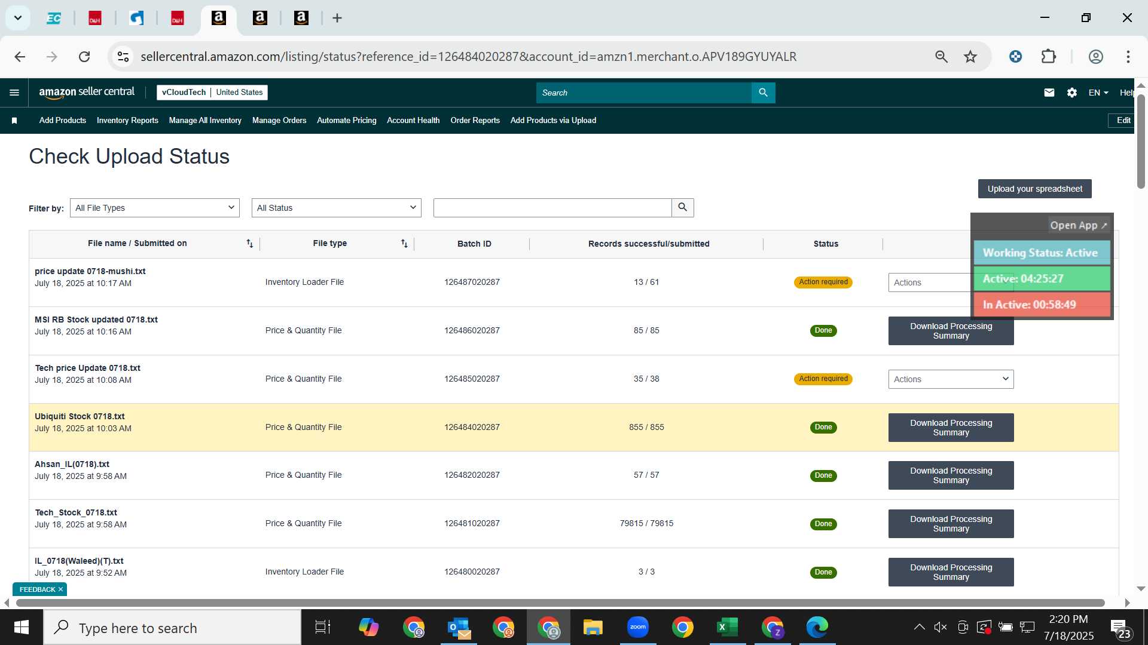Open the Chrome three-dot menu
This screenshot has height=645, width=1148.
1128,57
